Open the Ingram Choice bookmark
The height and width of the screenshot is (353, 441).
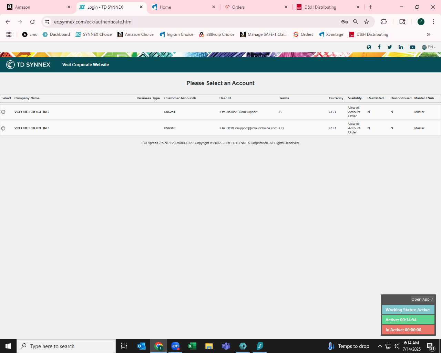coord(176,34)
